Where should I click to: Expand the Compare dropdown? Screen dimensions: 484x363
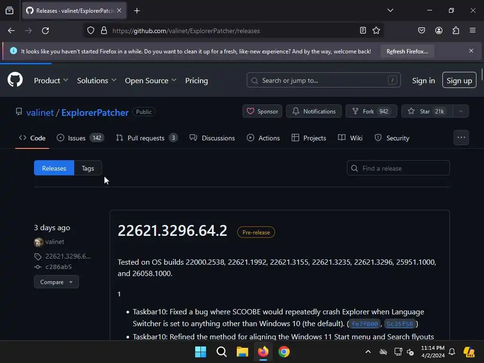click(56, 282)
